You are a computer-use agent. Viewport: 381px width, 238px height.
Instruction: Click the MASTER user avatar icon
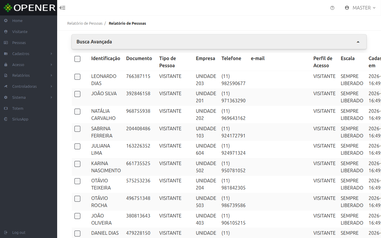pos(347,8)
